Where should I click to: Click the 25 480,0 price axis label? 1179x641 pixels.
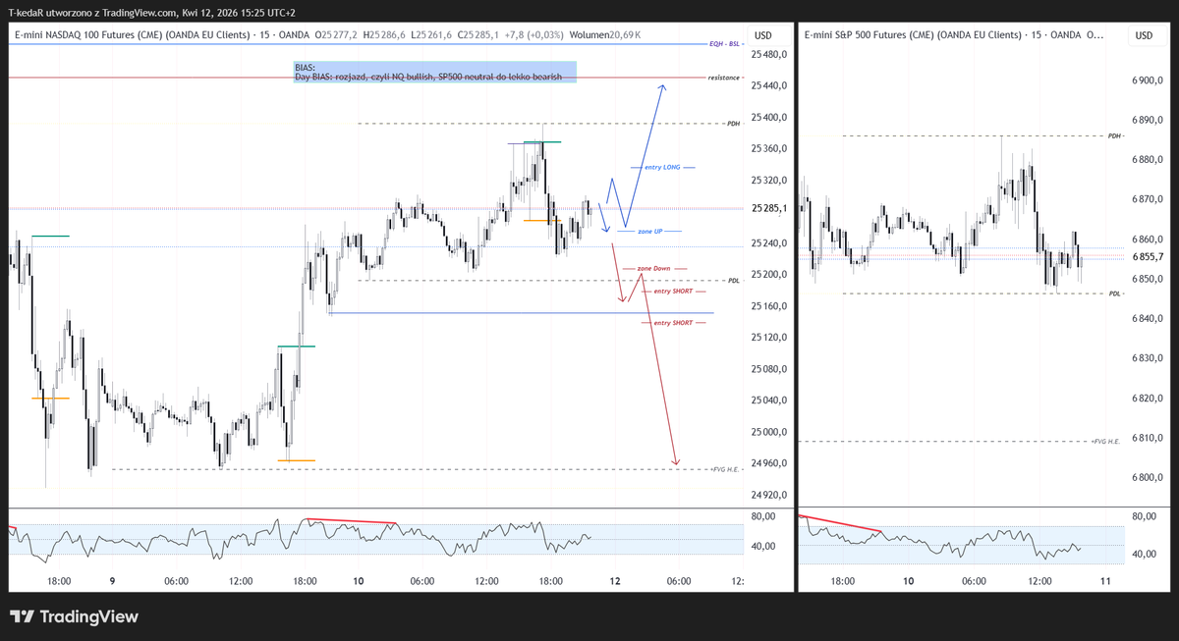coord(770,55)
